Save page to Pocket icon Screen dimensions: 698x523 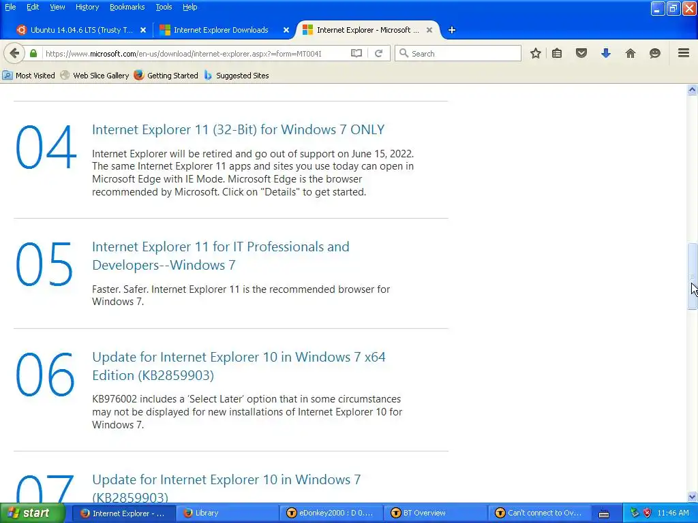(x=581, y=53)
